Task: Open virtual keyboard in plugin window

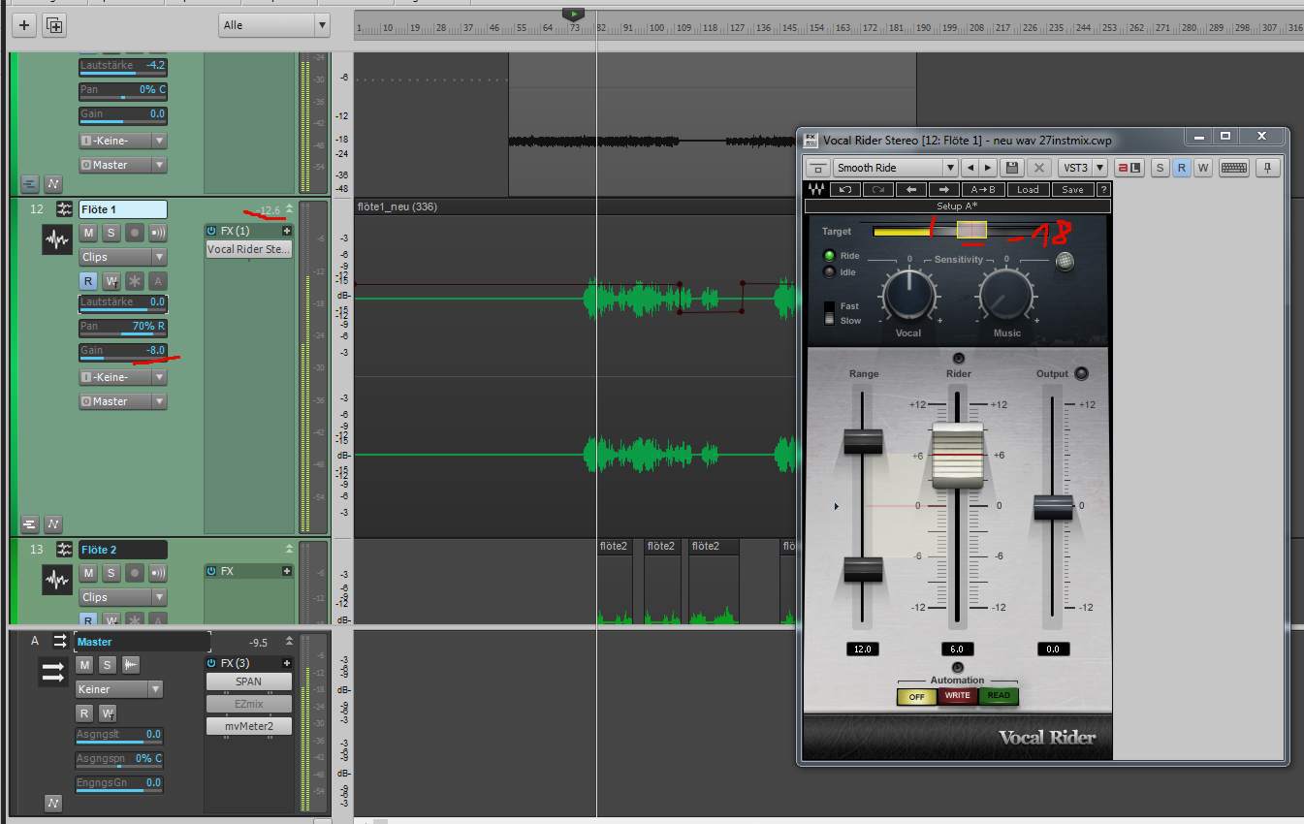Action: pos(1234,168)
